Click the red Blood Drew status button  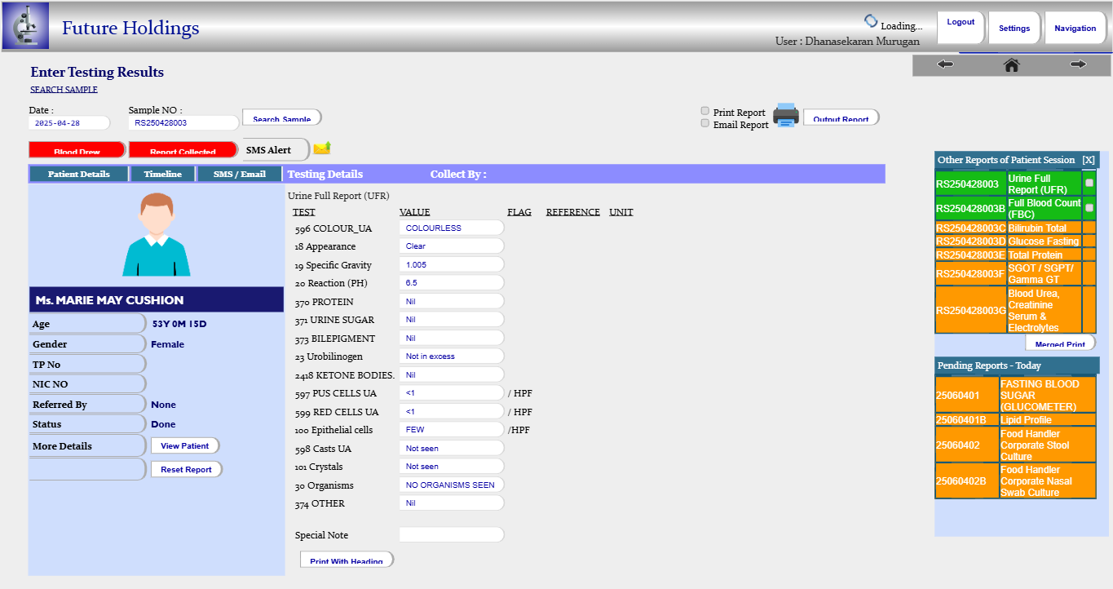(77, 150)
